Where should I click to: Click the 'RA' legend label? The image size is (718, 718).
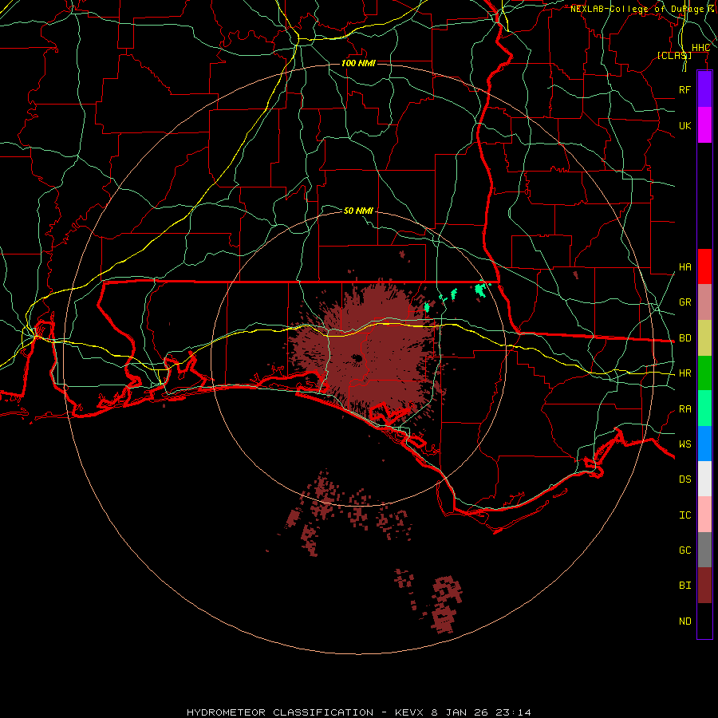(x=684, y=409)
